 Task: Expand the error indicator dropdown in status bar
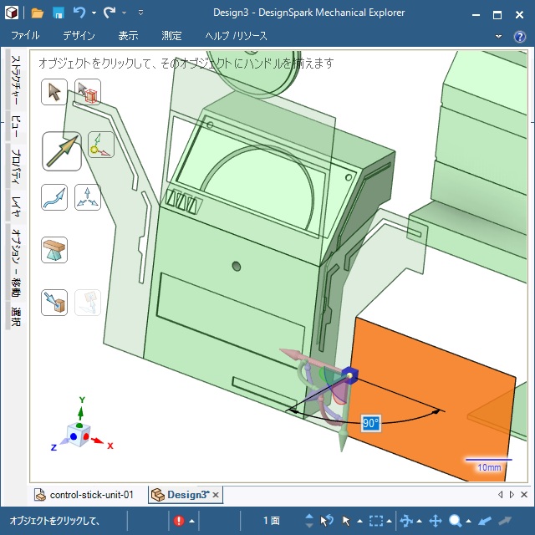point(191,521)
